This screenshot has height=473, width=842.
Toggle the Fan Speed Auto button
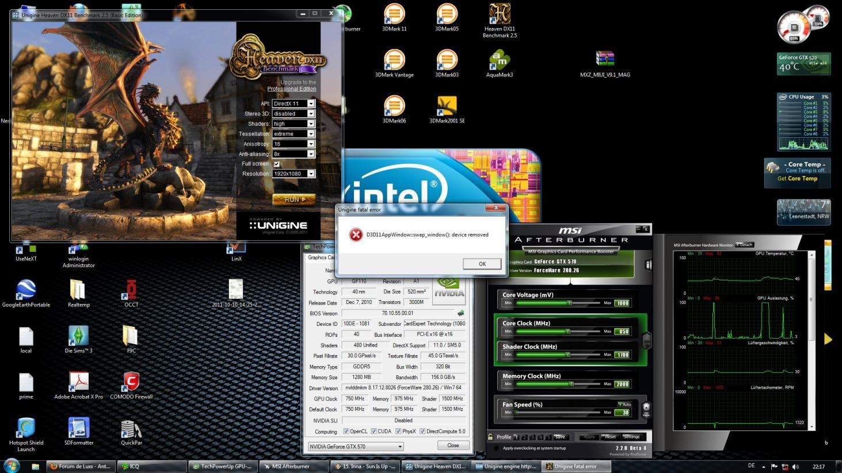[x=624, y=405]
